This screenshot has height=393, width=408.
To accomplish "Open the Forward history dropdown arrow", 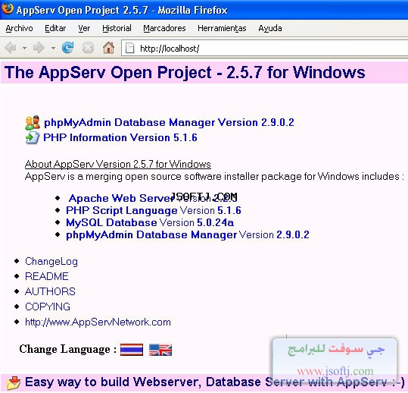I will [x=53, y=49].
